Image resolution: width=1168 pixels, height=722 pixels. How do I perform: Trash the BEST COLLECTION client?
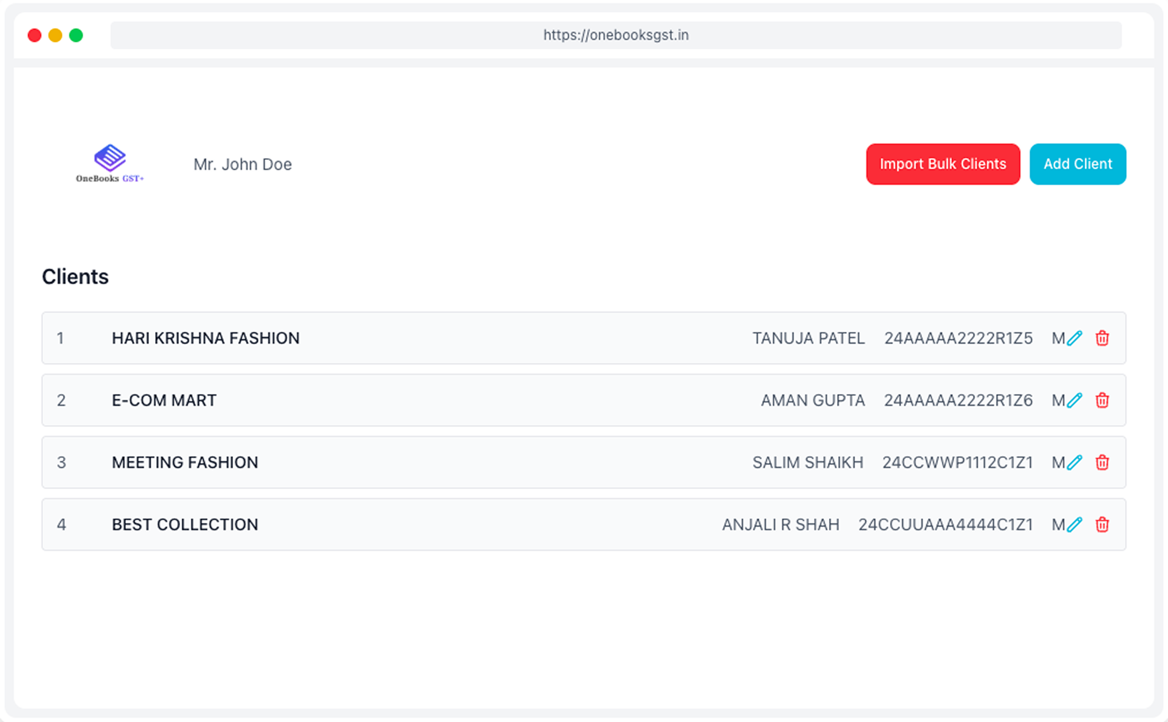(x=1102, y=525)
